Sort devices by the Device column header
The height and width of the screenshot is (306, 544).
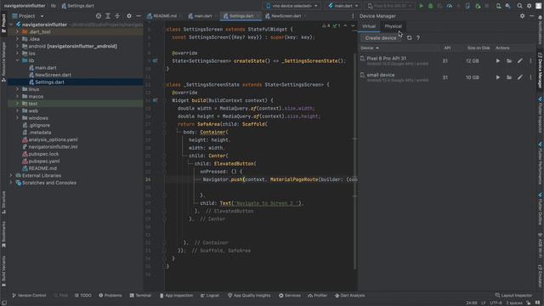pyautogui.click(x=370, y=48)
